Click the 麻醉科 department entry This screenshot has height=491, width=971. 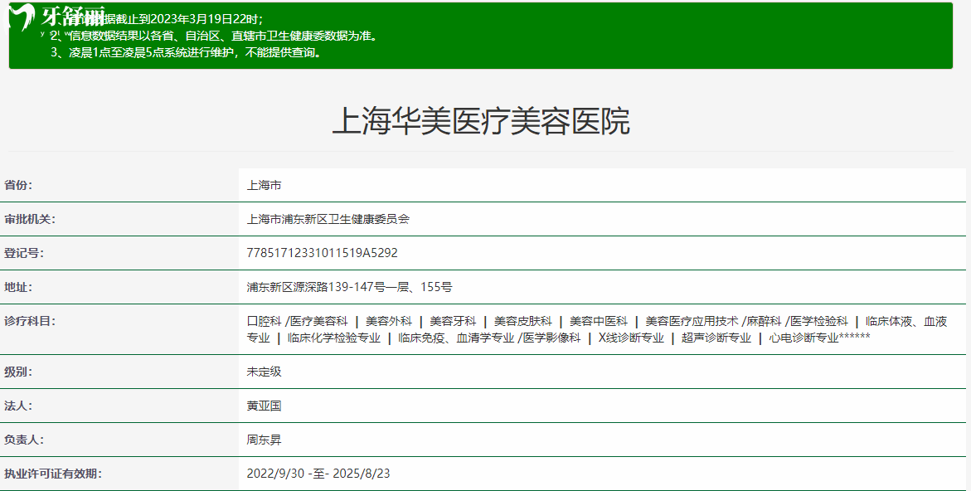click(764, 321)
